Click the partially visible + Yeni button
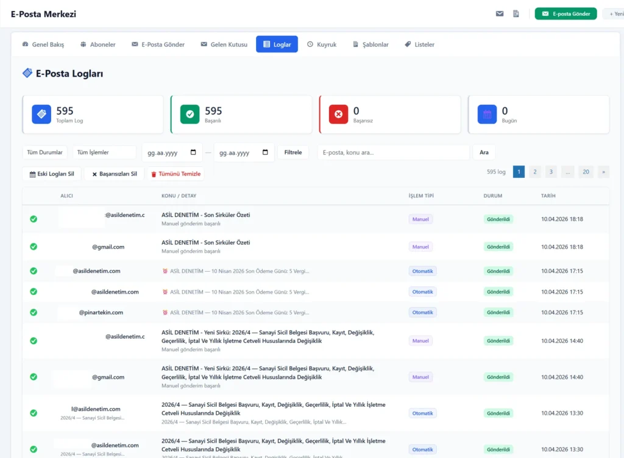Screen dimensions: 624x458 point(614,14)
